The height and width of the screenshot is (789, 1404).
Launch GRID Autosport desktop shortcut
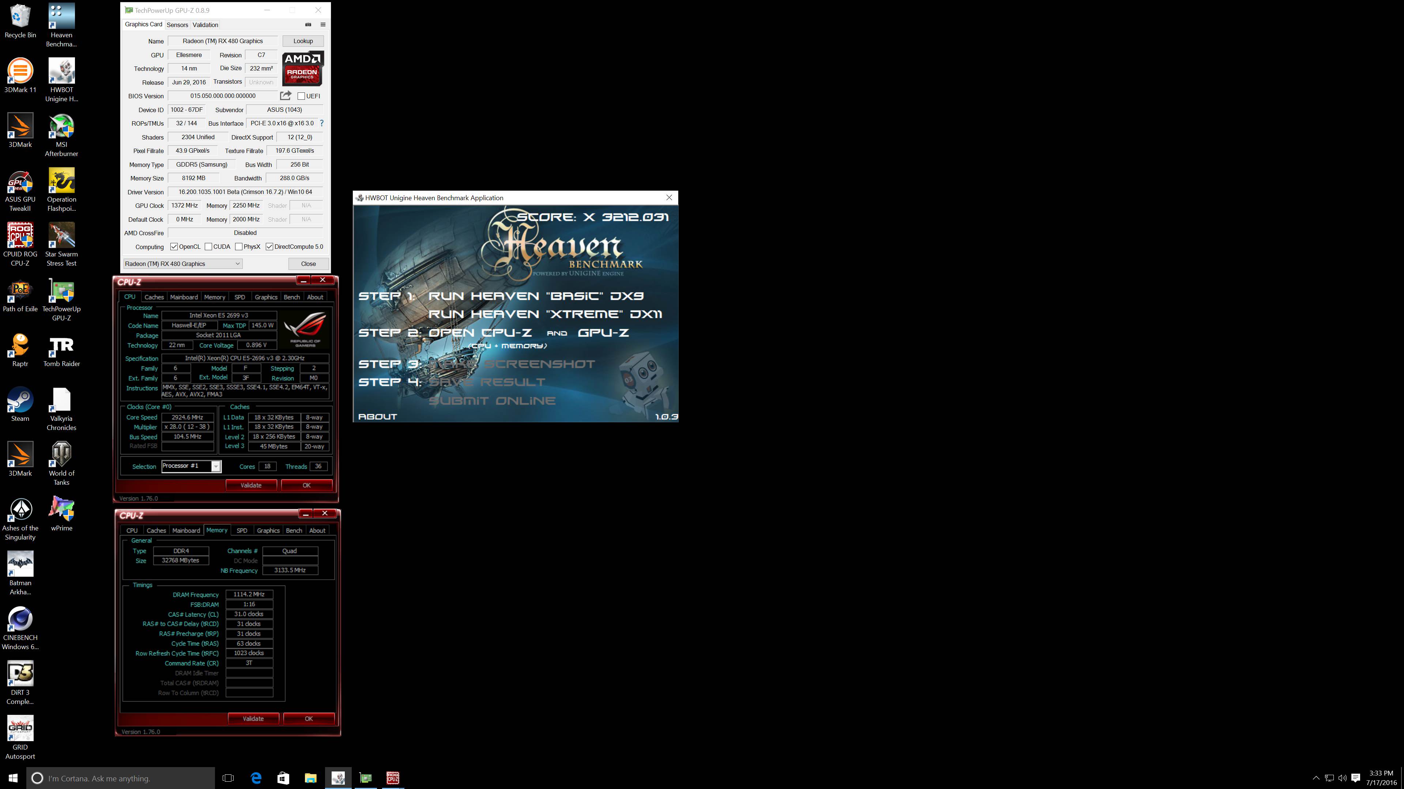point(20,738)
